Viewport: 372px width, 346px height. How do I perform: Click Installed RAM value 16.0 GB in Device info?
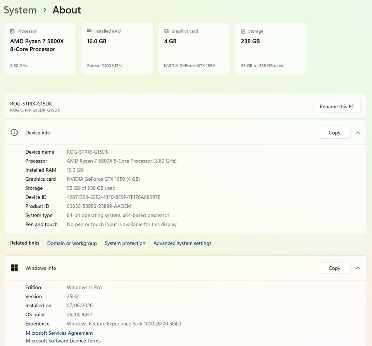[75, 170]
